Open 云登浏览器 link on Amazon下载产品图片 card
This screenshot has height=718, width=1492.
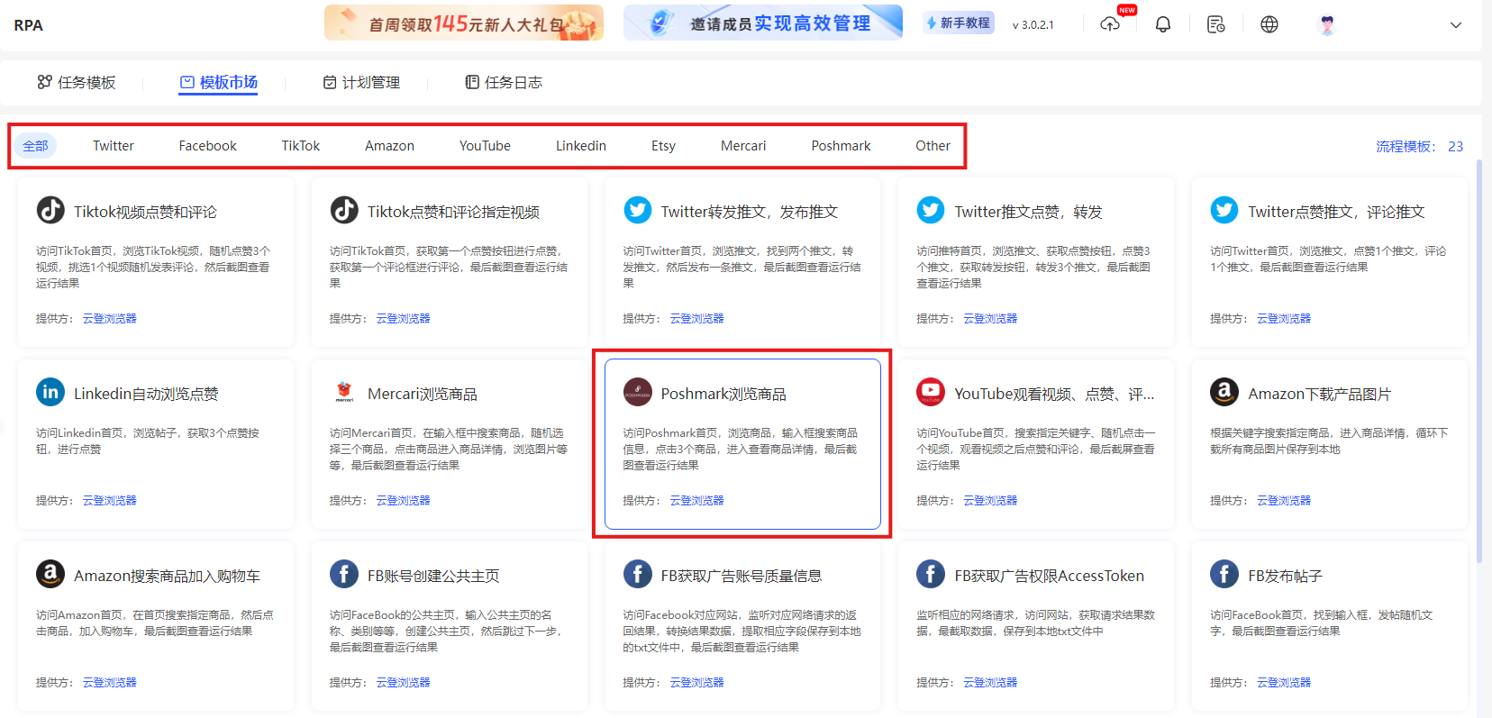tap(1284, 501)
